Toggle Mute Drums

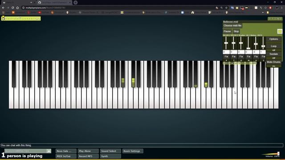coord(273,62)
